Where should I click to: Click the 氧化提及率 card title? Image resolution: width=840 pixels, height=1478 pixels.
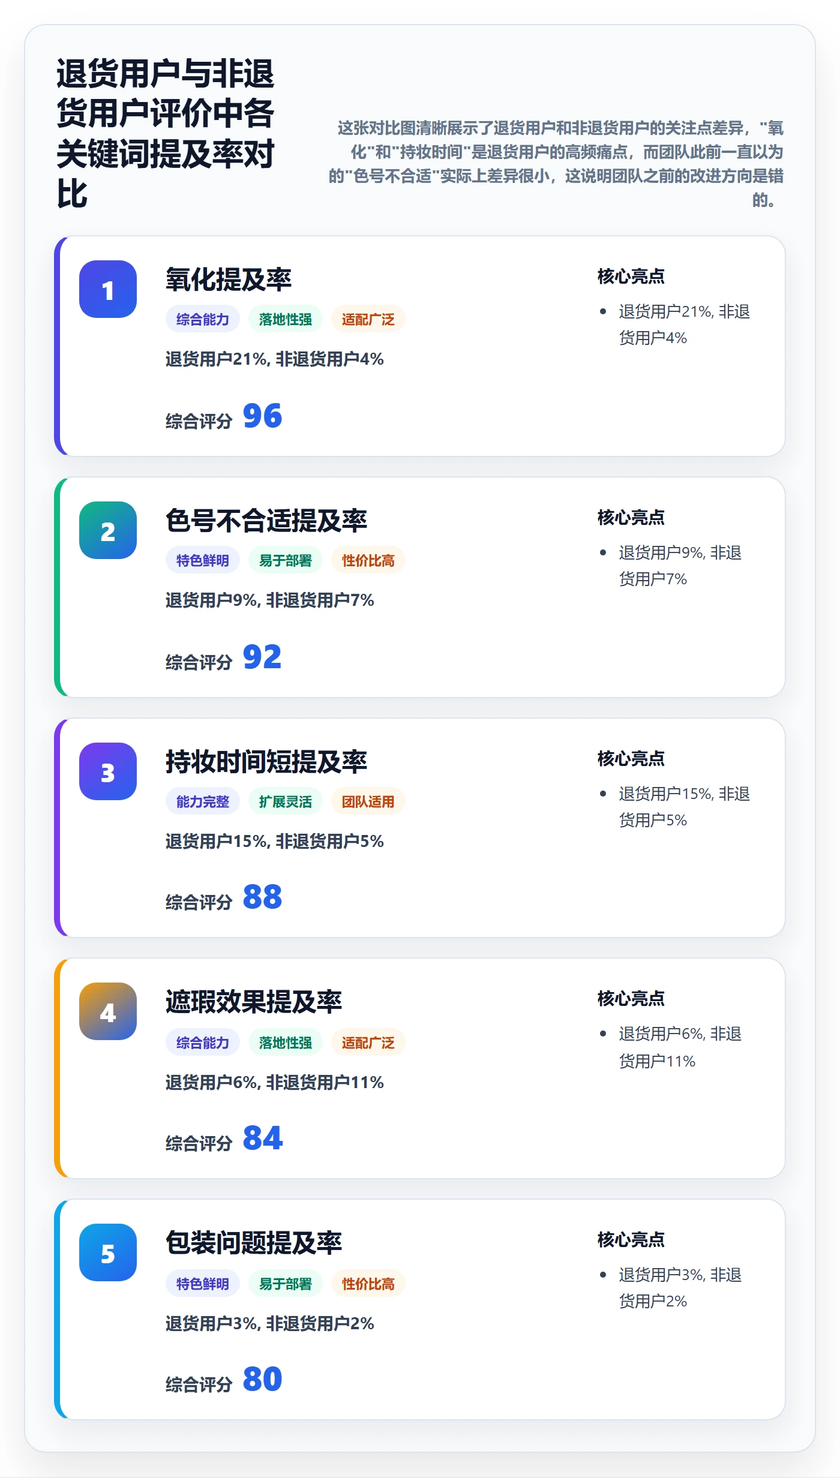[229, 280]
